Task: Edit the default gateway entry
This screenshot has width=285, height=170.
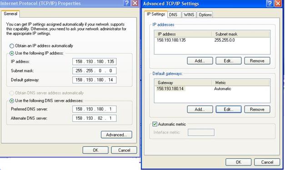Action: [x=229, y=109]
